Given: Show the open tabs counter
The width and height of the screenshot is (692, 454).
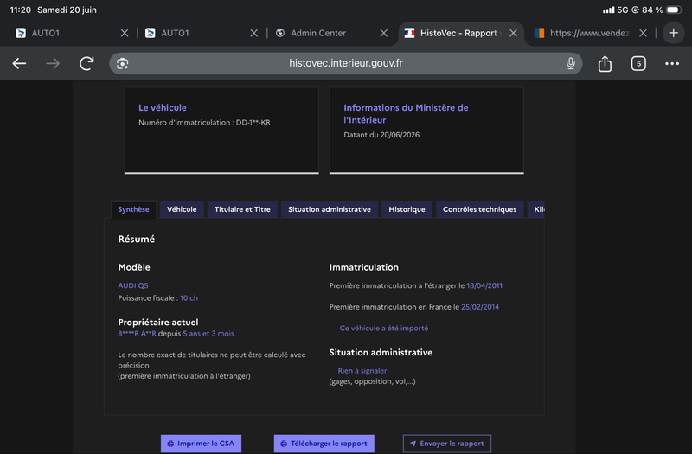Looking at the screenshot, I should point(638,63).
